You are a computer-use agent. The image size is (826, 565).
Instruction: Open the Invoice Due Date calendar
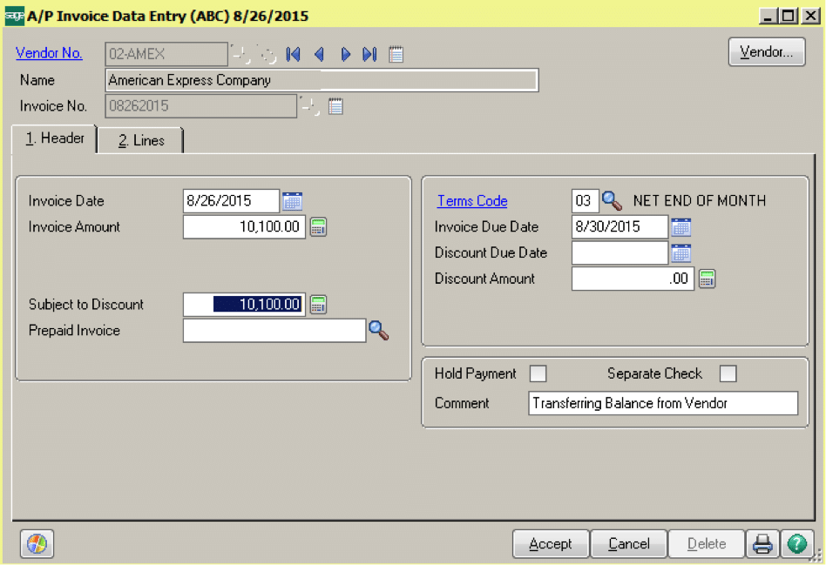pos(681,227)
